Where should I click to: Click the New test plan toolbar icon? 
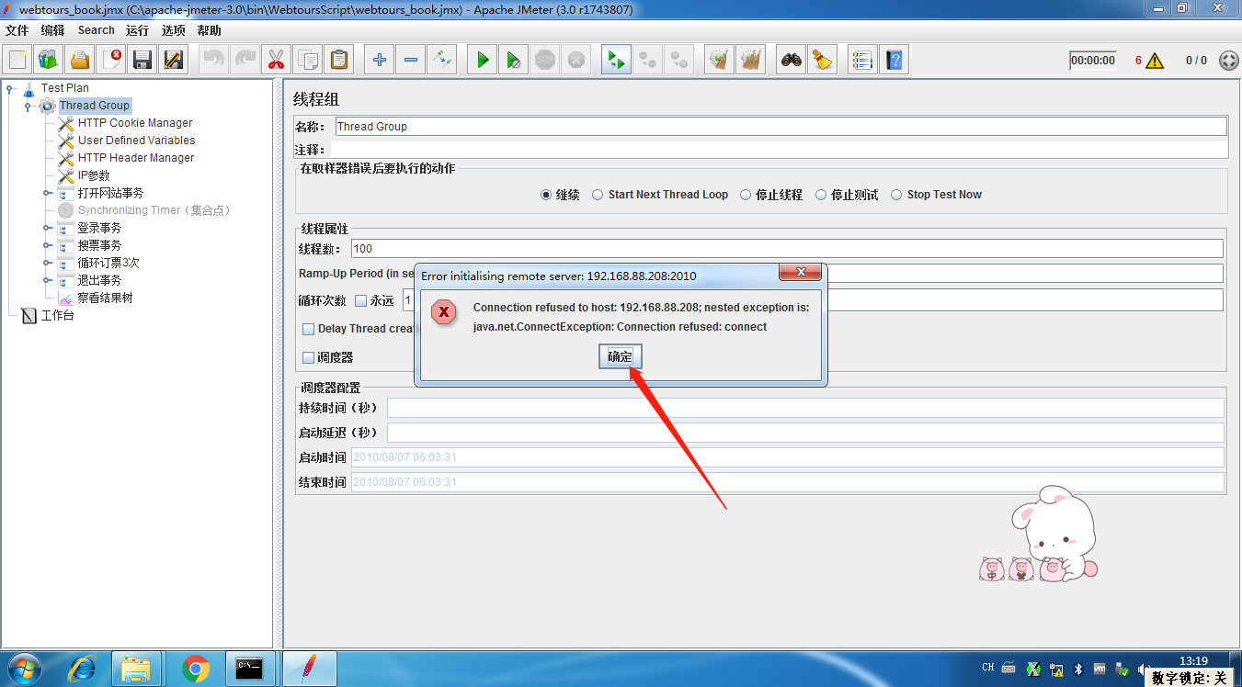tap(17, 61)
